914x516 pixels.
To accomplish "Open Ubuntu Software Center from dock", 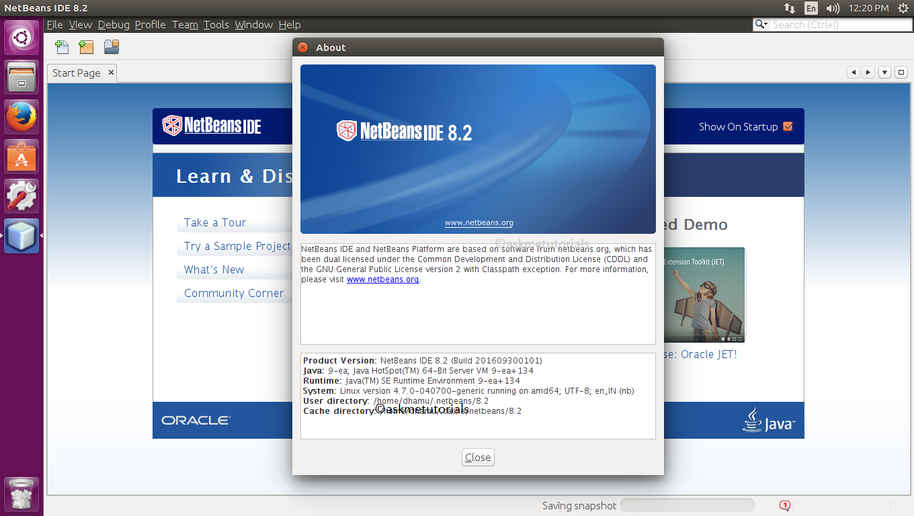I will tap(22, 157).
